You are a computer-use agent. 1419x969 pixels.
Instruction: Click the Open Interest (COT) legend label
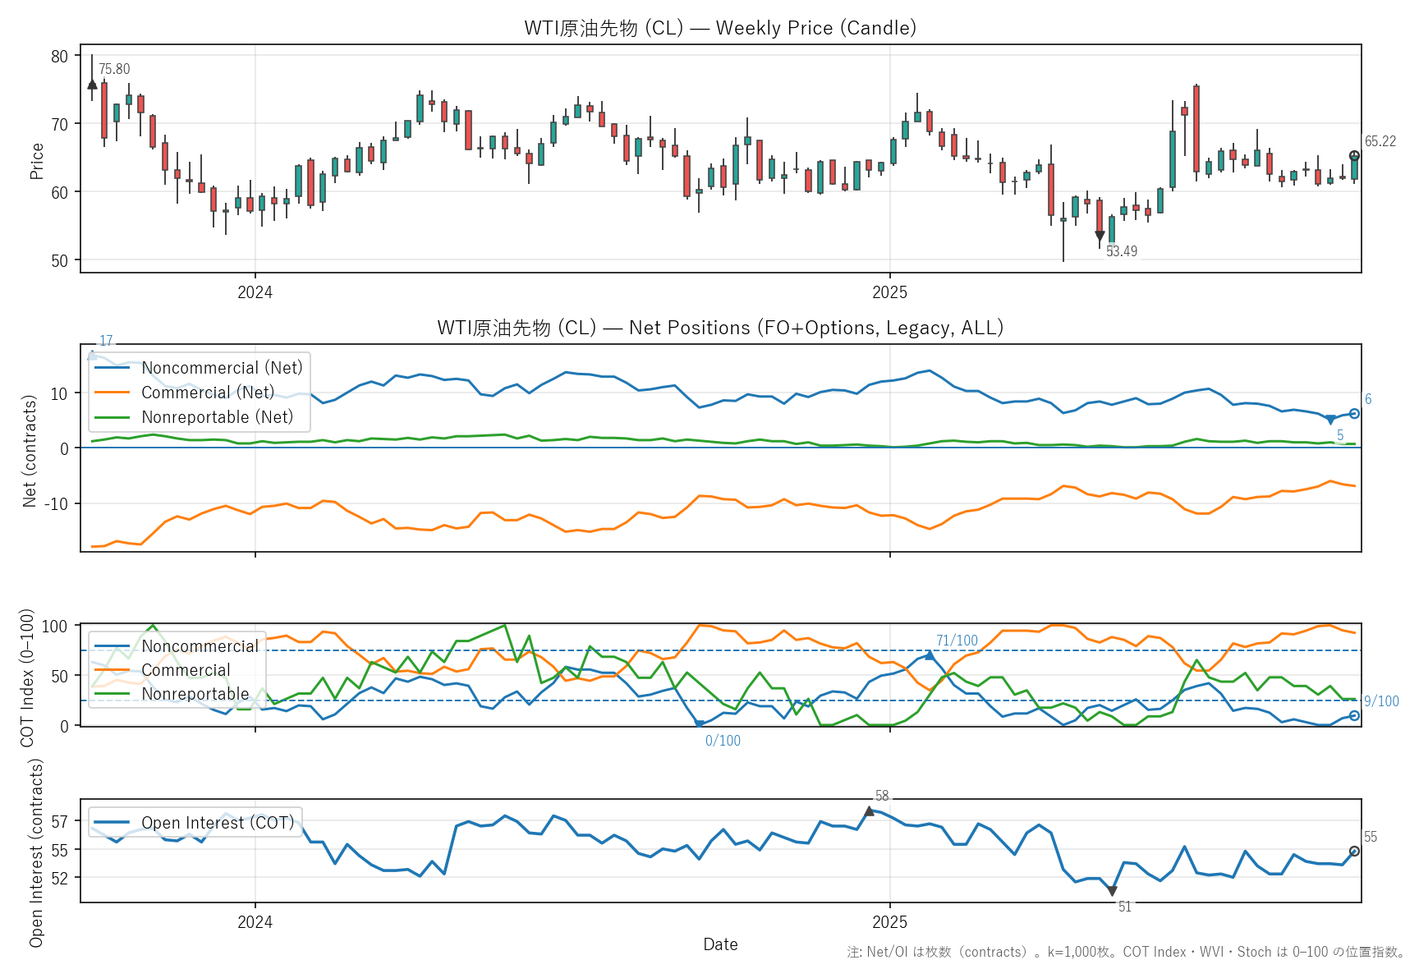218,823
